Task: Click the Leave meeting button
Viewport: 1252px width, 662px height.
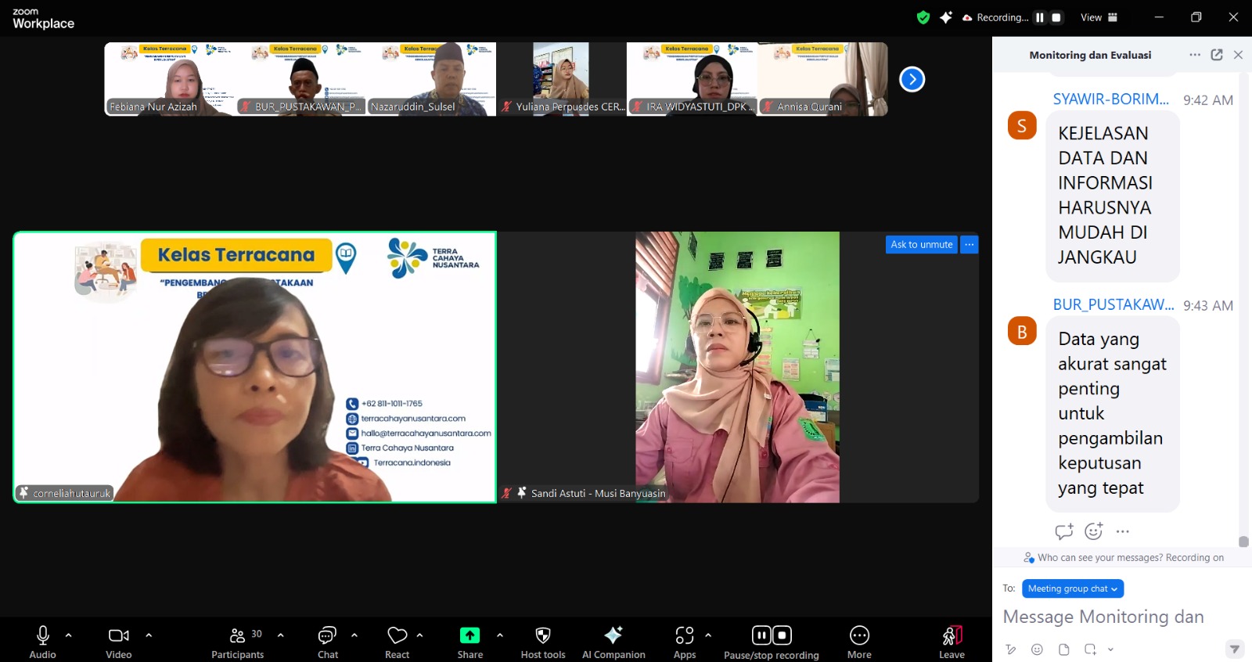Action: tap(952, 642)
